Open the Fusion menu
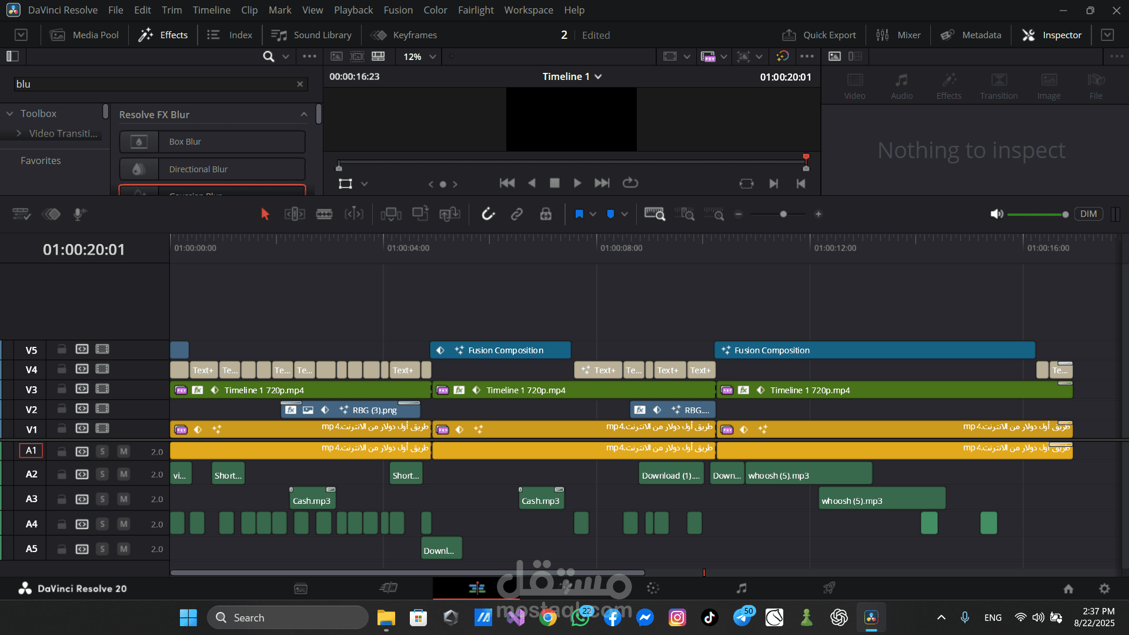This screenshot has height=635, width=1129. coord(398,10)
